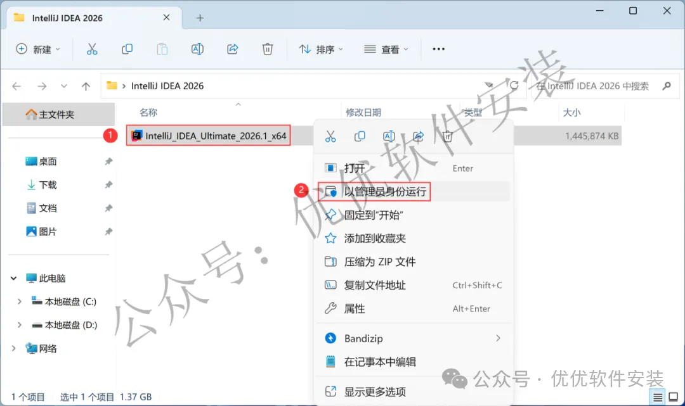Open recent locations dropdown chevron

tap(64, 86)
